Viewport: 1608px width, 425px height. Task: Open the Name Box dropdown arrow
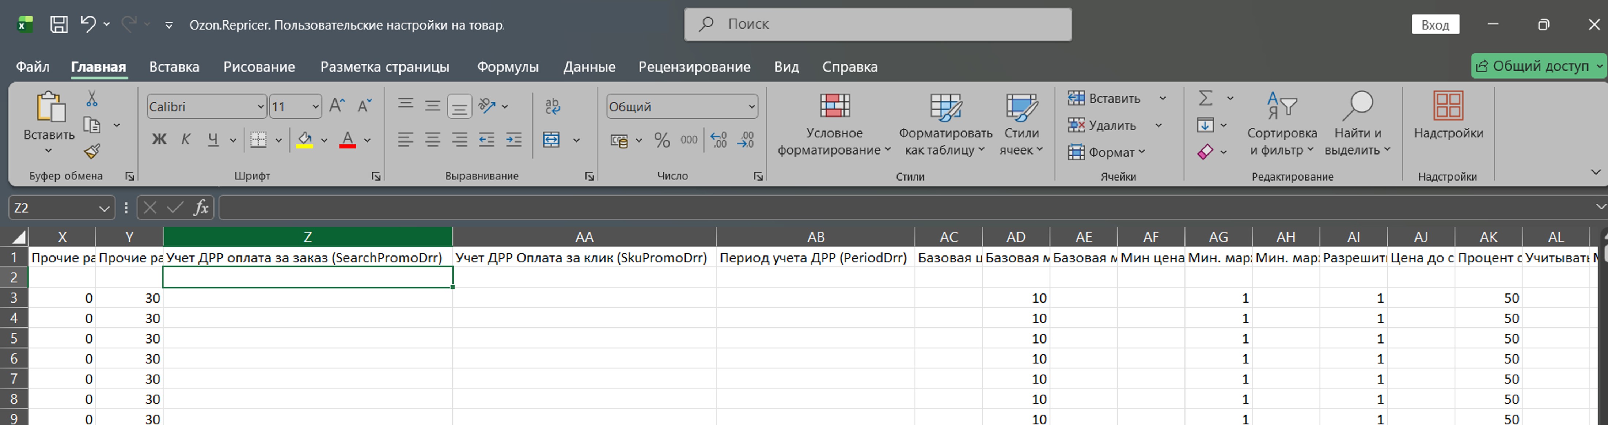[104, 208]
